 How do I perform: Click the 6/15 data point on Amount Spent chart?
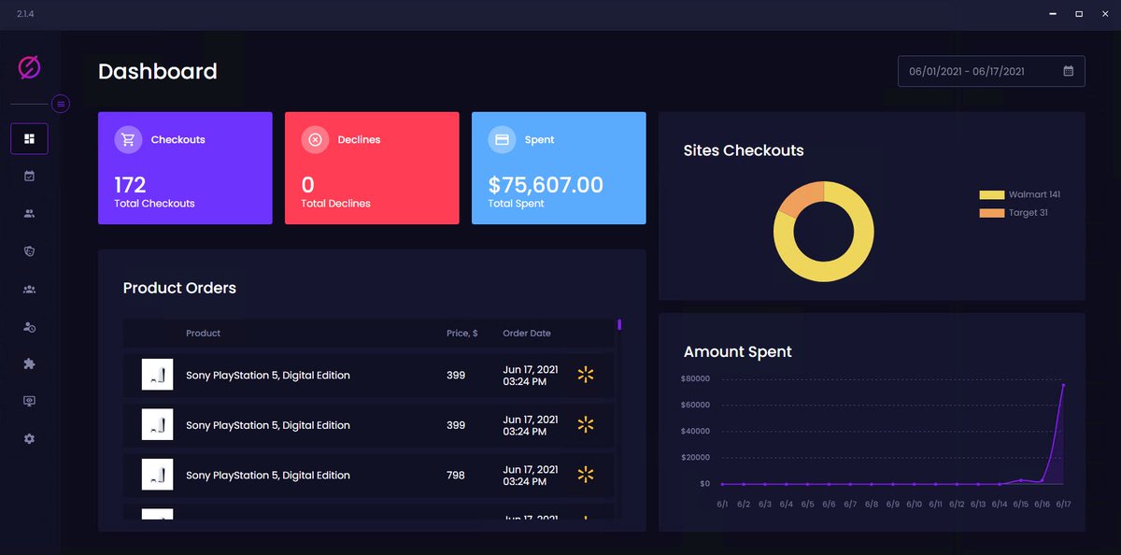tap(1021, 480)
